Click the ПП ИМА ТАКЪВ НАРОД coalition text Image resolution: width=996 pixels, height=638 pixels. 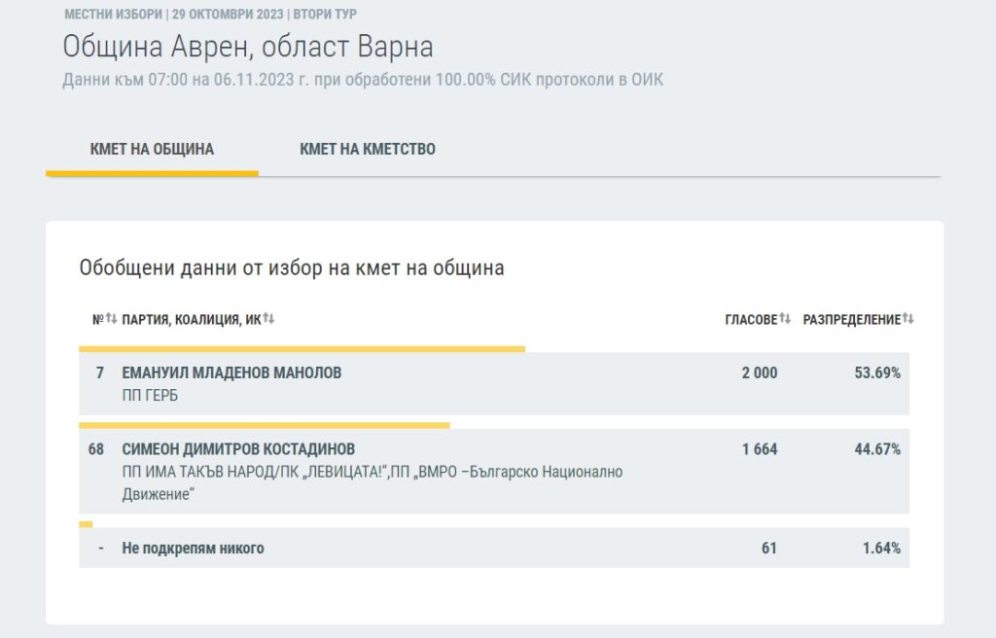[x=373, y=483]
